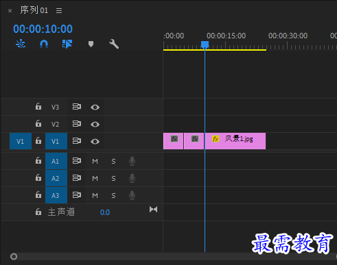The image size is (337, 265).
Task: Toggle lock on track V3
Action: (x=38, y=106)
